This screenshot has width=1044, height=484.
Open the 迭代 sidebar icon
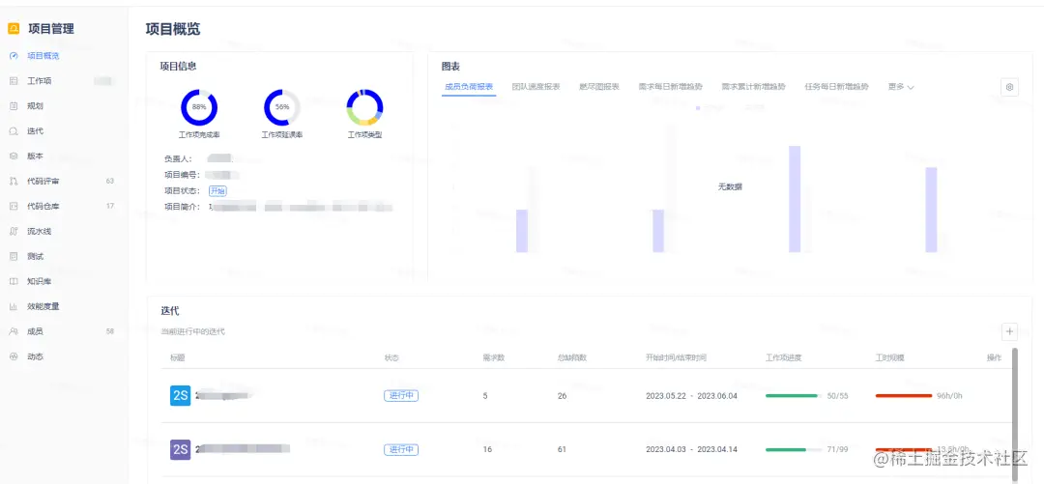[x=14, y=131]
